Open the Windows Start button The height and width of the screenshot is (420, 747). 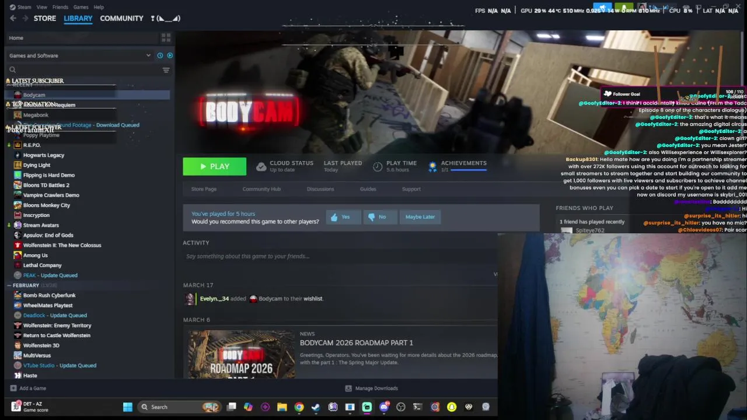(x=127, y=407)
